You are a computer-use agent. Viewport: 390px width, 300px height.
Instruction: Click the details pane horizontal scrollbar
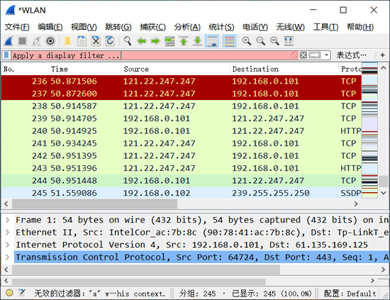[x=146, y=270]
